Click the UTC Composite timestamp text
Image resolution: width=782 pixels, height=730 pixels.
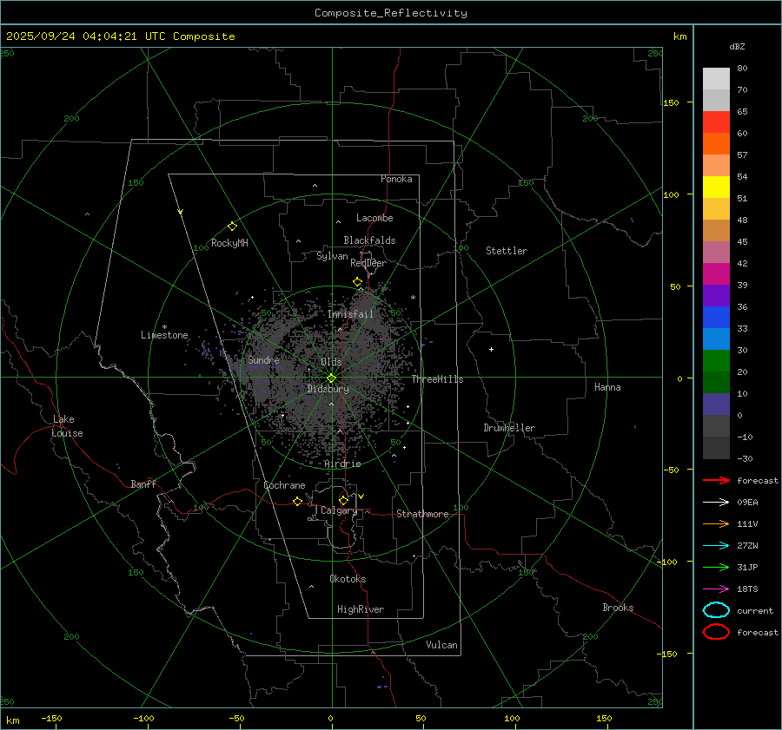pyautogui.click(x=120, y=36)
